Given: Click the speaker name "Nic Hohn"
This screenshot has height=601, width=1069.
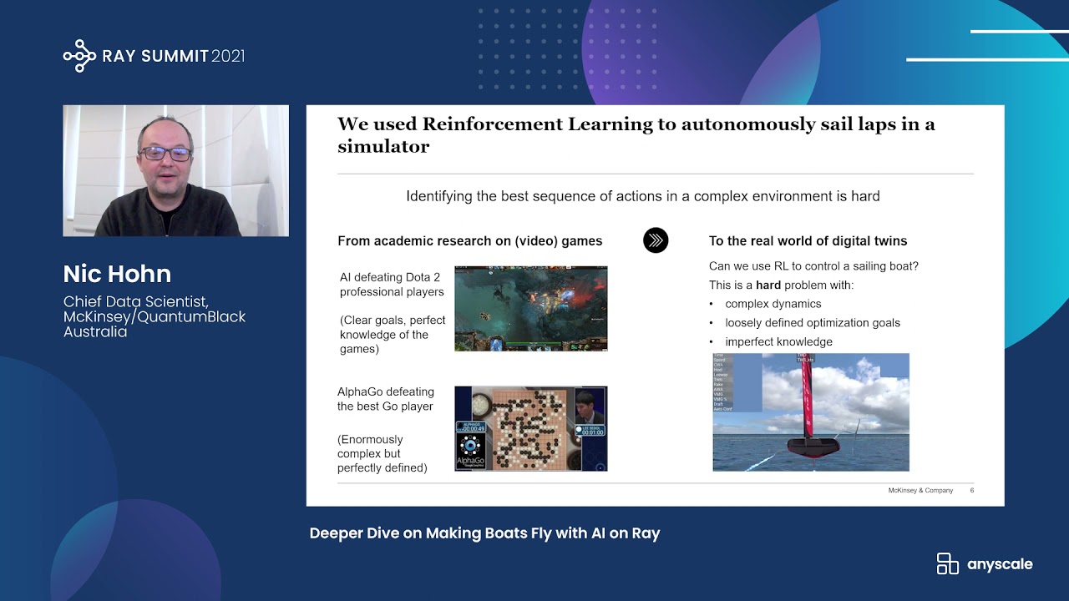Looking at the screenshot, I should point(117,274).
